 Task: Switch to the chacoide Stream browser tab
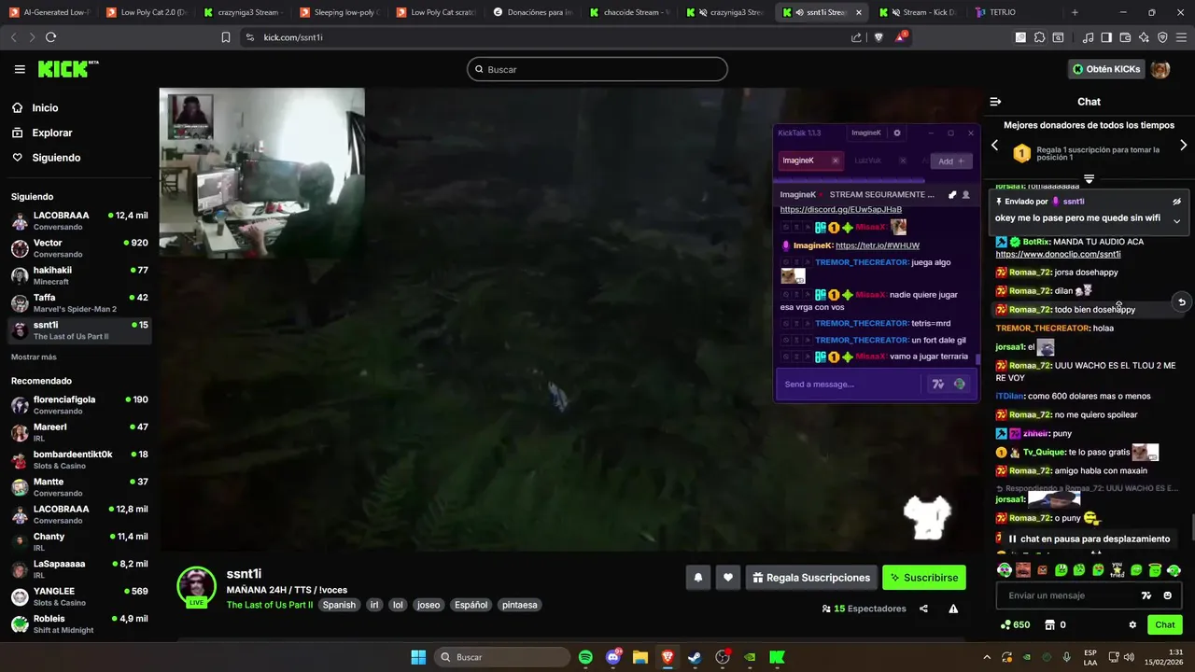[631, 12]
